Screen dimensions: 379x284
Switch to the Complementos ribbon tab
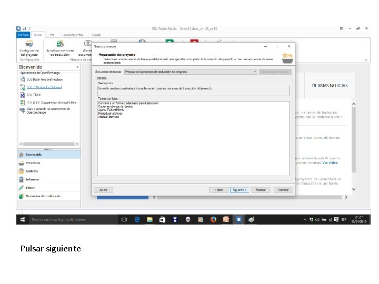73,35
